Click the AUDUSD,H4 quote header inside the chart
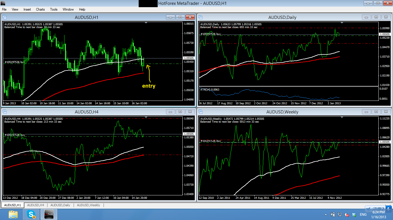393x220 pixels. pyautogui.click(x=34, y=119)
